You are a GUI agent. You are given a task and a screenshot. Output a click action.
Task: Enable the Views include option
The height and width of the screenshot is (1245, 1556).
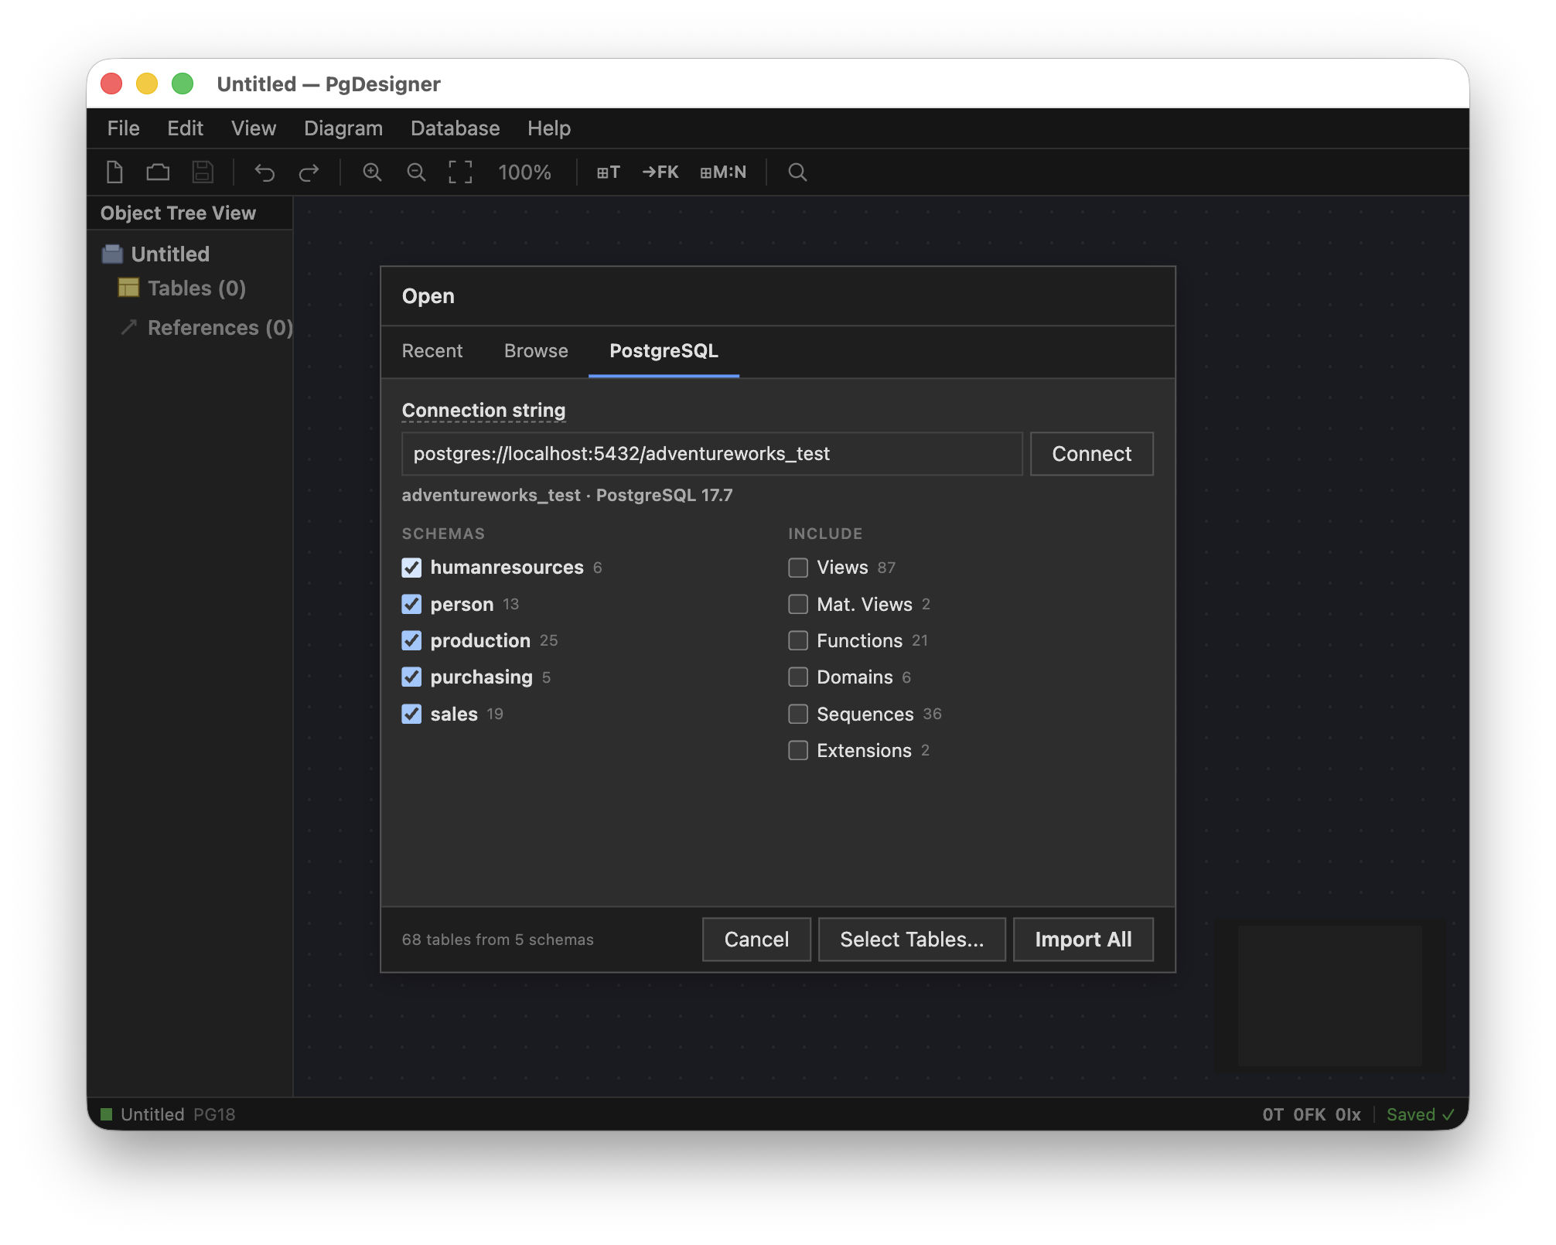pyautogui.click(x=798, y=568)
